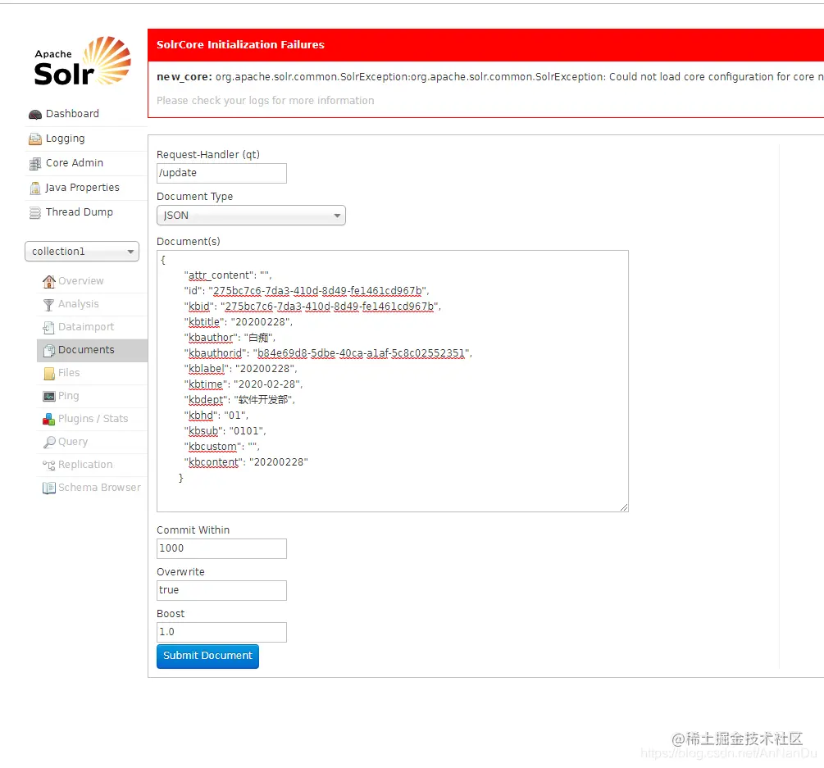The height and width of the screenshot is (768, 824).
Task: Click the Thread Dump list icon
Action: [34, 213]
